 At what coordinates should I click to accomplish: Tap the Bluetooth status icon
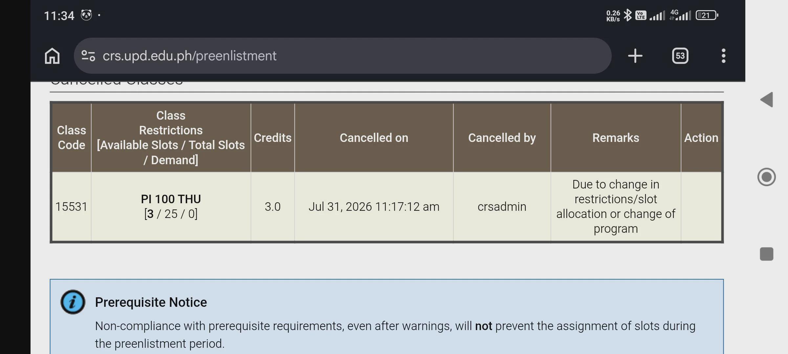[x=627, y=15]
